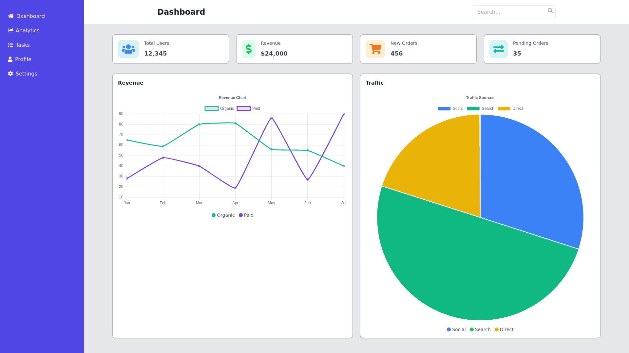This screenshot has width=629, height=353.
Task: Click the Revenue dollar sign icon
Action: coord(249,49)
